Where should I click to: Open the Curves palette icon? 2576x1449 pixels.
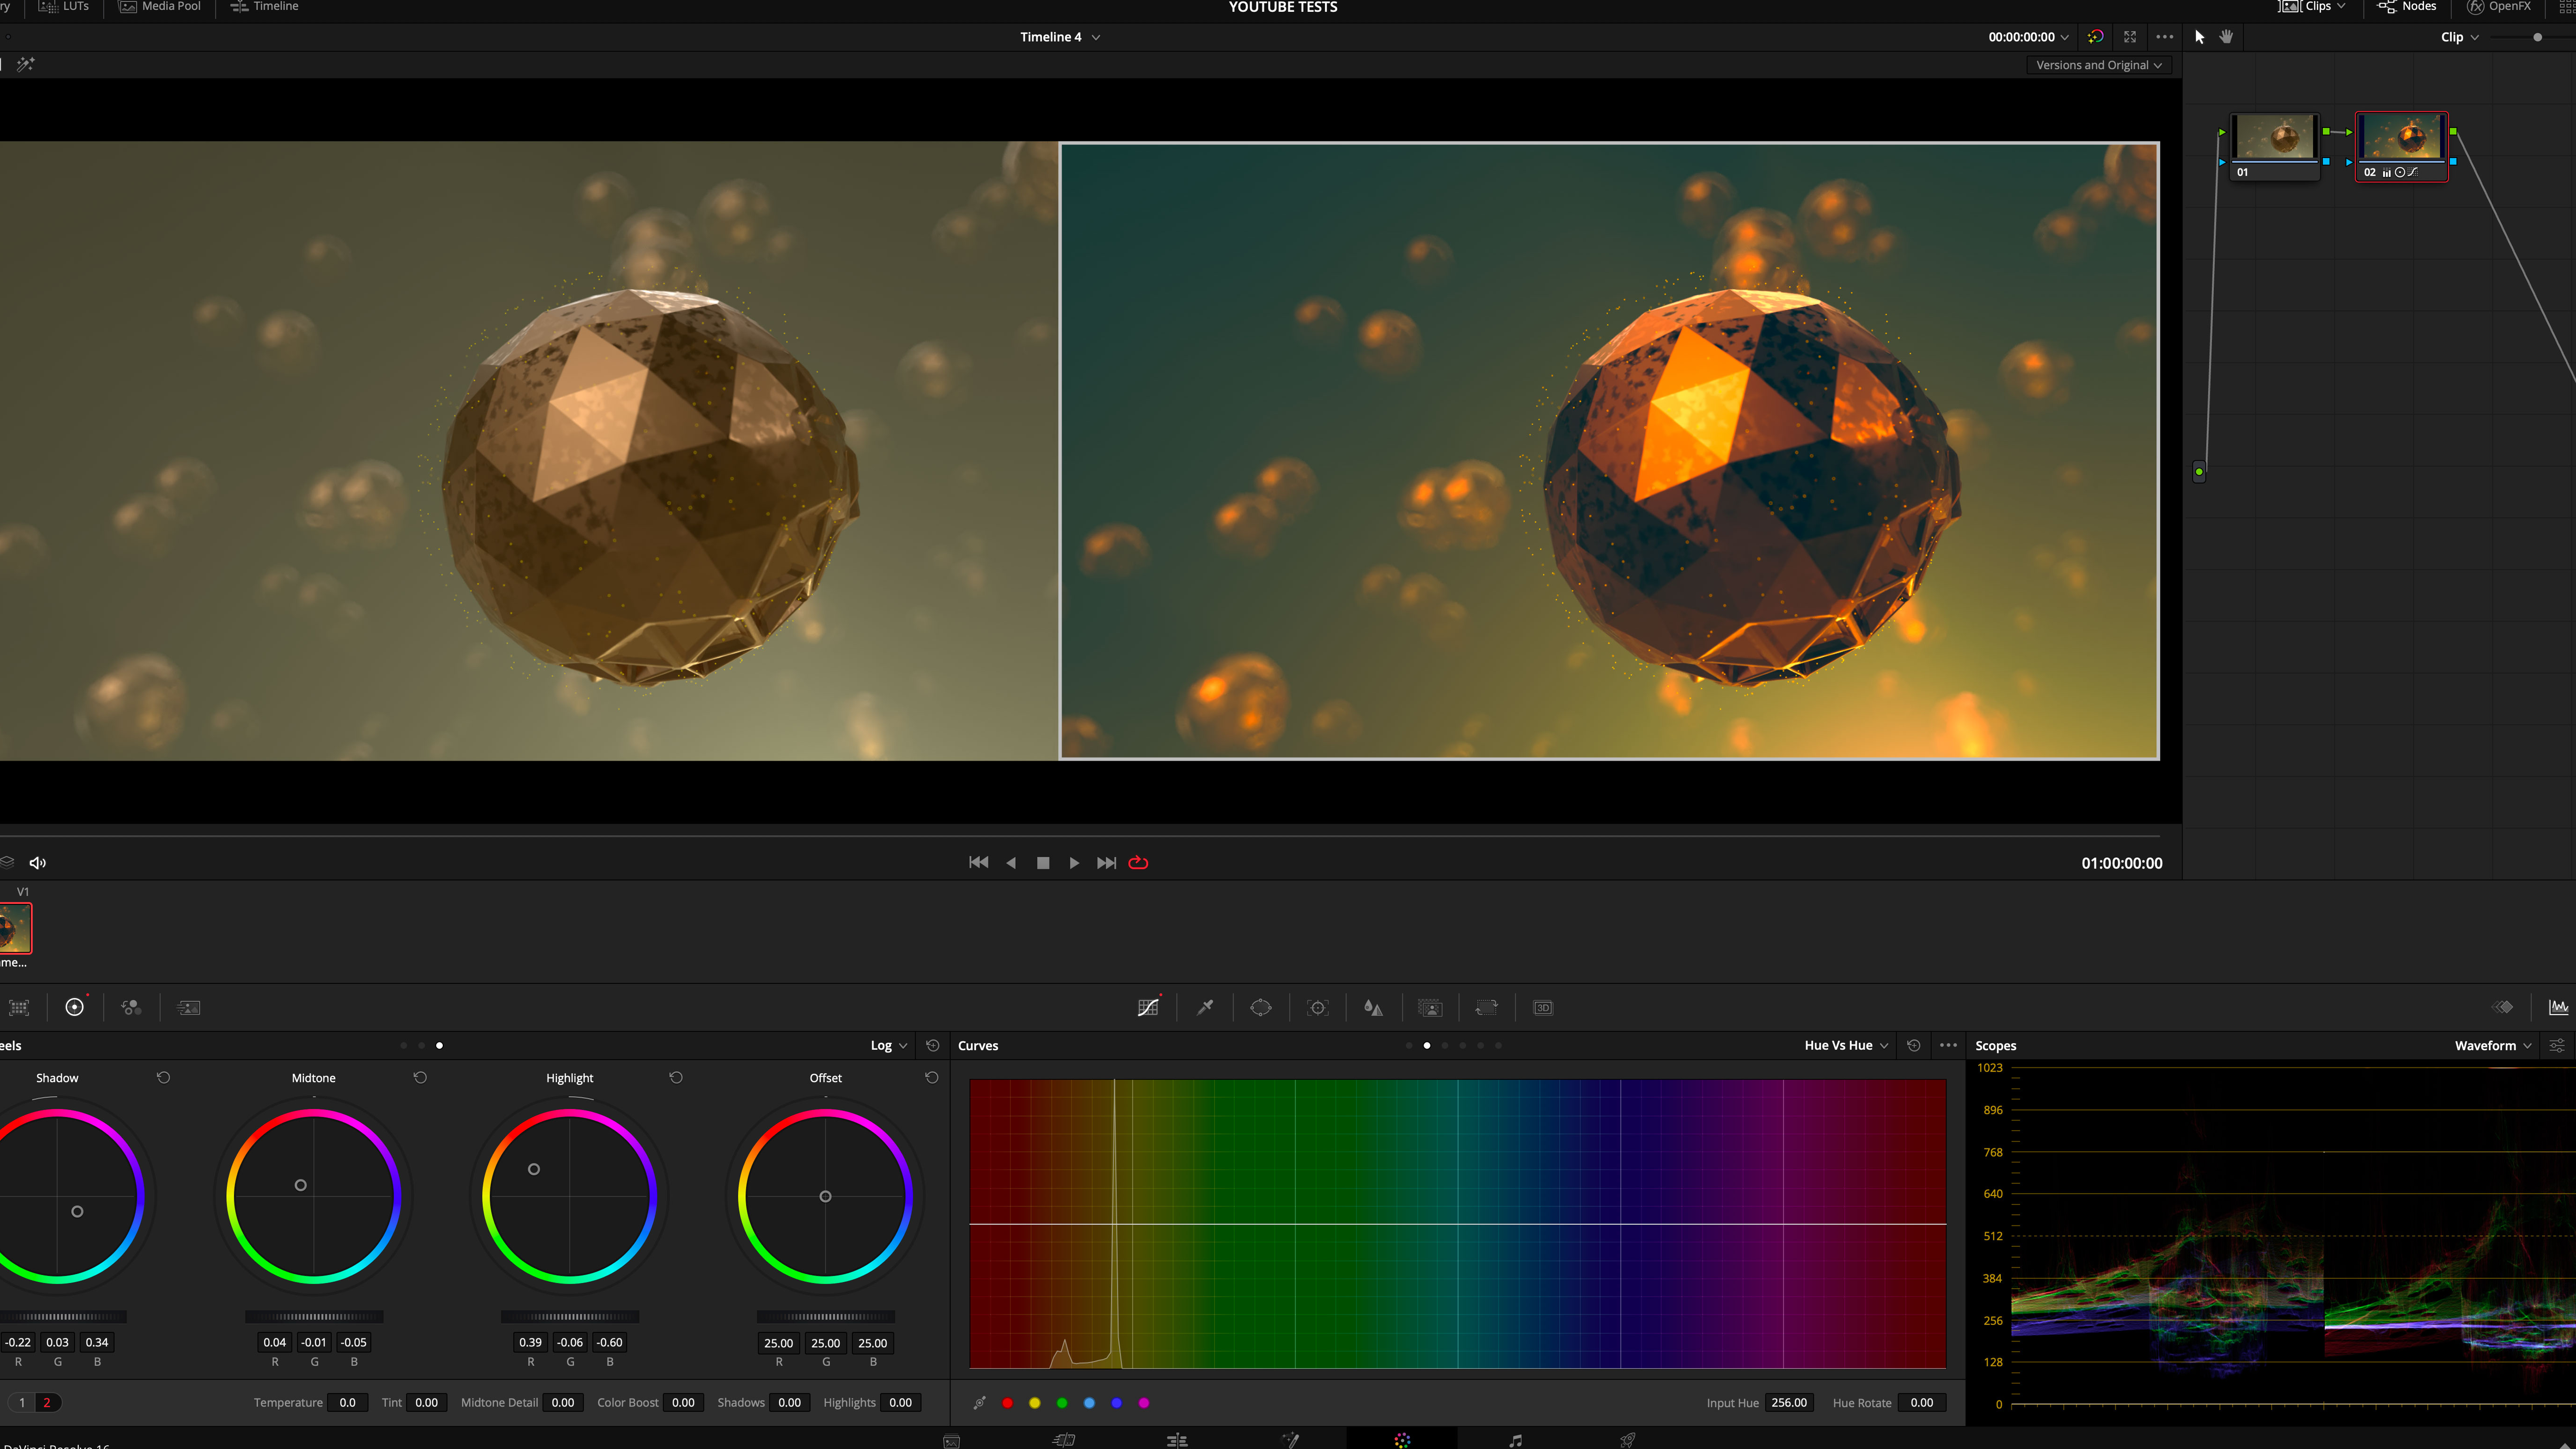pos(1148,1007)
